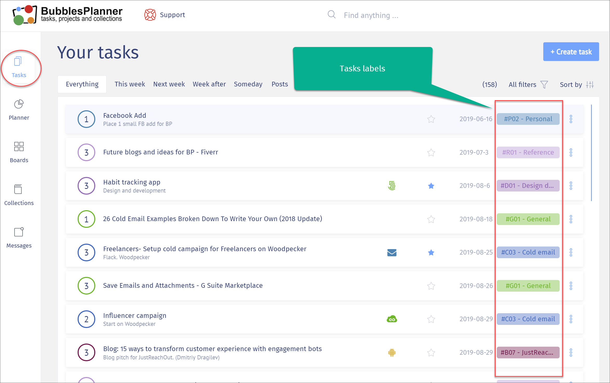This screenshot has width=610, height=383.
Task: Click android icon on Blog 15 ways task
Action: (x=392, y=352)
